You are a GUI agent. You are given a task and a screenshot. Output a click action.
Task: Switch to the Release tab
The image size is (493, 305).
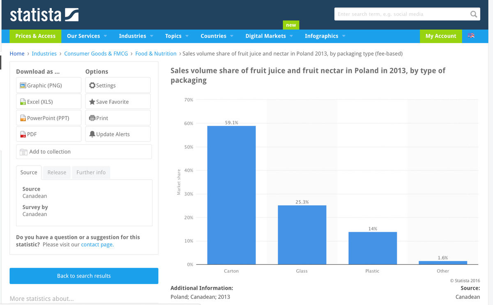pyautogui.click(x=57, y=173)
